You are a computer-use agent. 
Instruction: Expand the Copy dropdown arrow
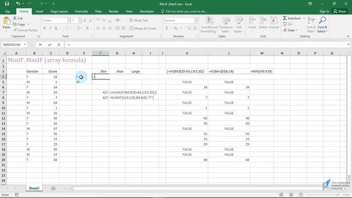click(x=28, y=24)
